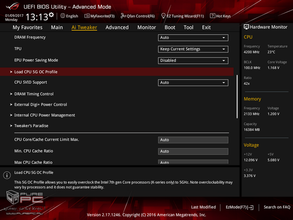Expand Tweaker's Paradise submenu
This screenshot has height=220, width=293.
[31, 126]
